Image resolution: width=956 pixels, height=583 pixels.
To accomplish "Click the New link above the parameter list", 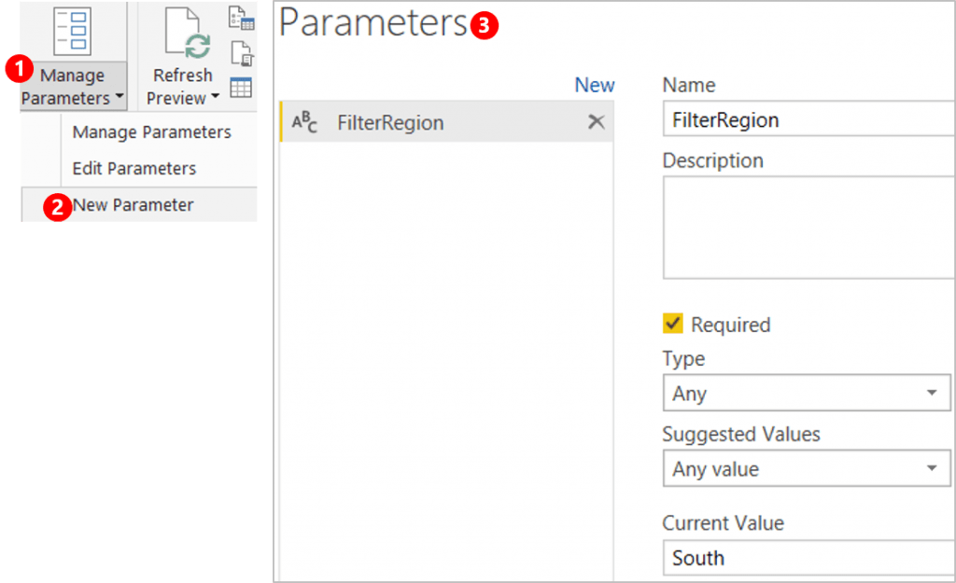I will point(595,84).
